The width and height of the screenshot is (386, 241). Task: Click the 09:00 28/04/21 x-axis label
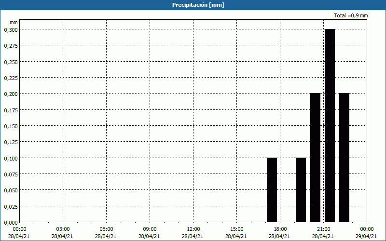click(x=149, y=233)
